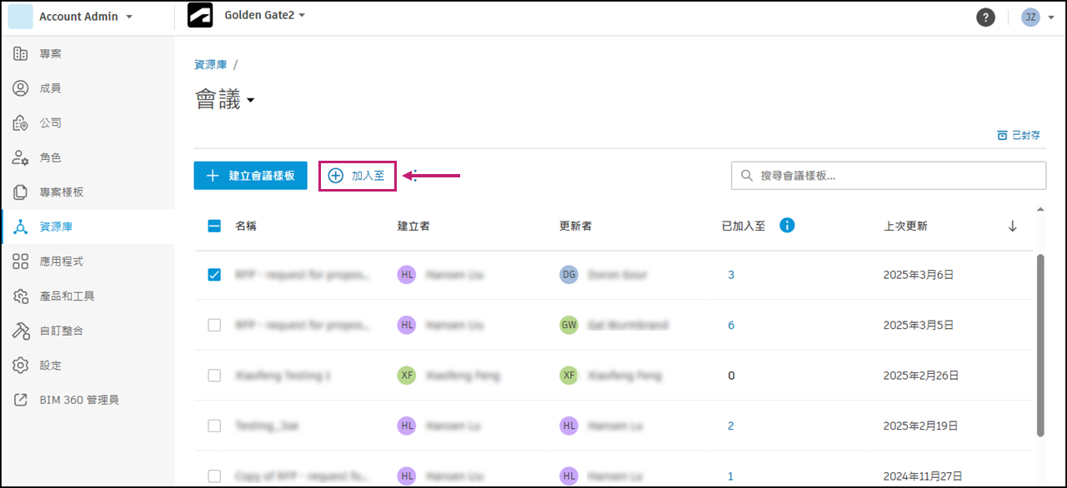This screenshot has width=1067, height=488.
Task: Toggle the select-all checkbox in table header
Action: 214,226
